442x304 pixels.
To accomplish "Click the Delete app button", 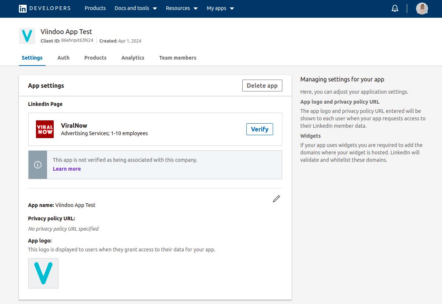I will (x=262, y=86).
